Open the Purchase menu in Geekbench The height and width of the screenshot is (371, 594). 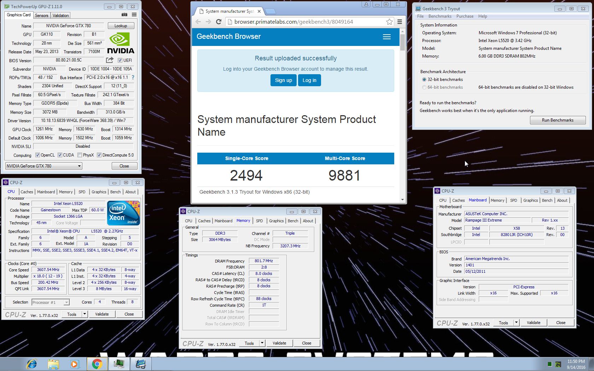tap(465, 16)
